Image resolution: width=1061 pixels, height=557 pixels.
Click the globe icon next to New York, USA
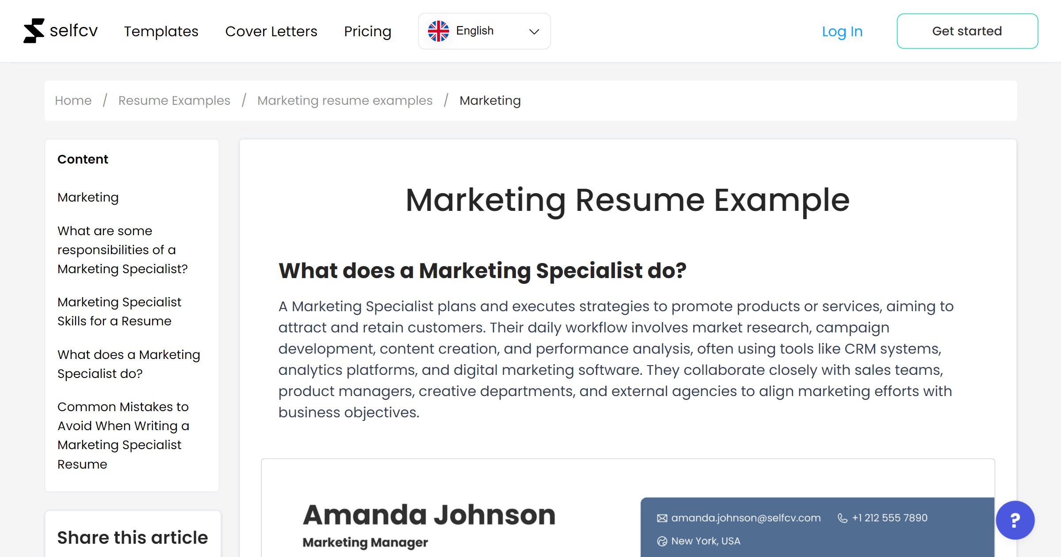[x=661, y=541]
